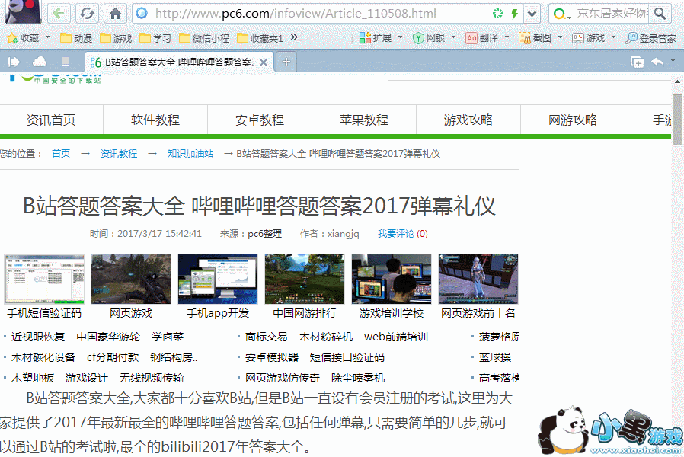
Task: Click the browser back arrow button
Action: pyautogui.click(x=60, y=14)
